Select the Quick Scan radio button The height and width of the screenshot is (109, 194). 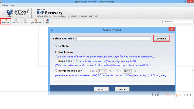point(56,52)
